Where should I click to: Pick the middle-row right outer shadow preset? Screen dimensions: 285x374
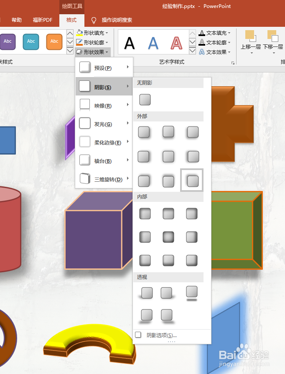pyautogui.click(x=193, y=157)
